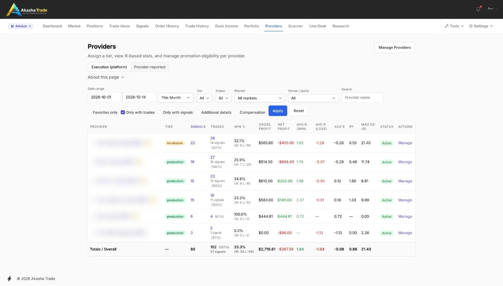Select Execution (platform) tab
Viewport: 503px width, 286px height.
[109, 67]
